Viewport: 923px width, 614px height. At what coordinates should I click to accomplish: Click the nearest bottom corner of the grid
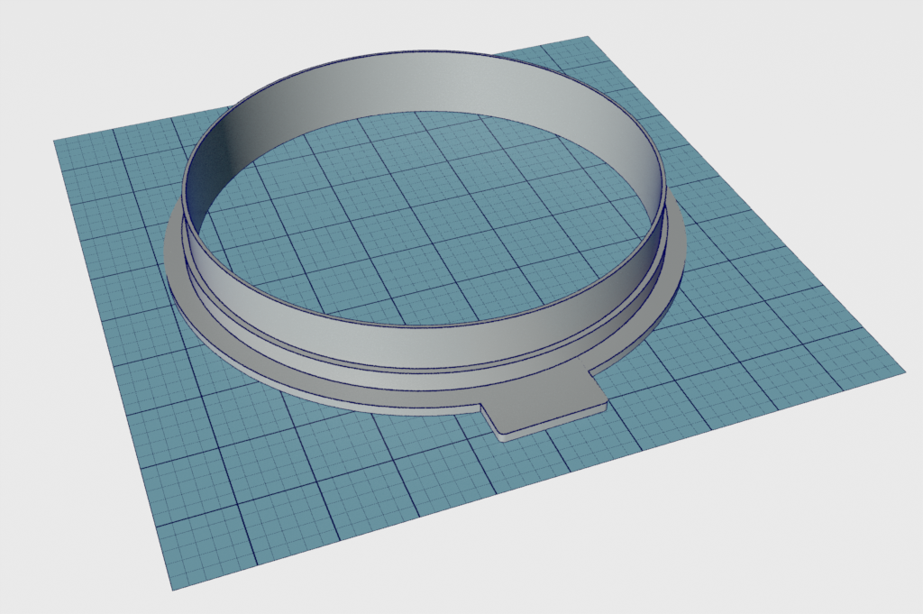coord(171,588)
